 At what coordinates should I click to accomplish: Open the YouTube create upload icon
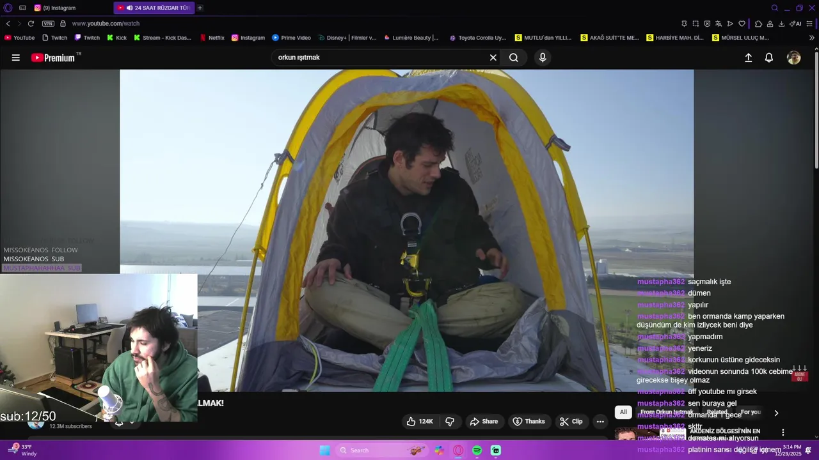point(748,57)
